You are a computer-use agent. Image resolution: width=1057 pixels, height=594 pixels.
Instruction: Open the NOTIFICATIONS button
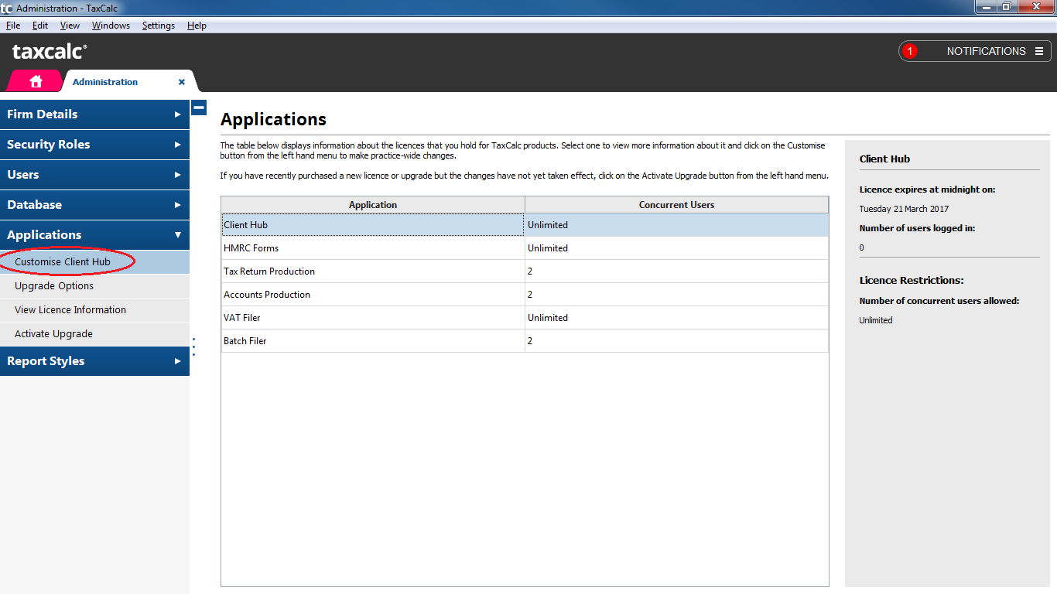pos(975,51)
